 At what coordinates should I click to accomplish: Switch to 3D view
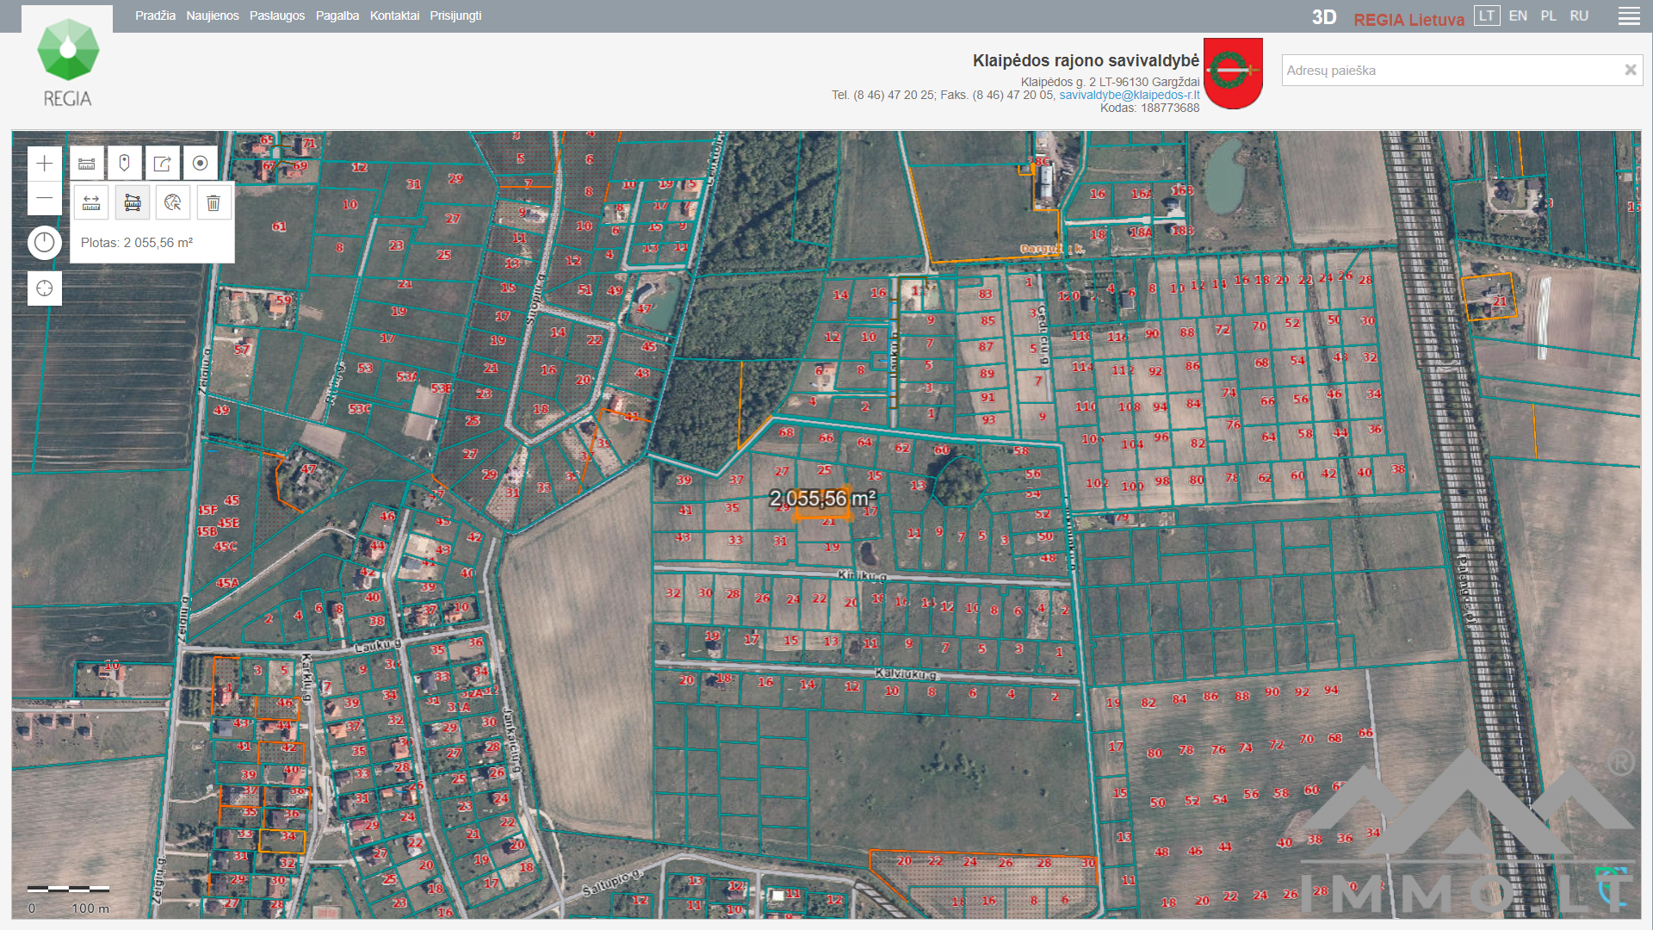tap(1324, 18)
